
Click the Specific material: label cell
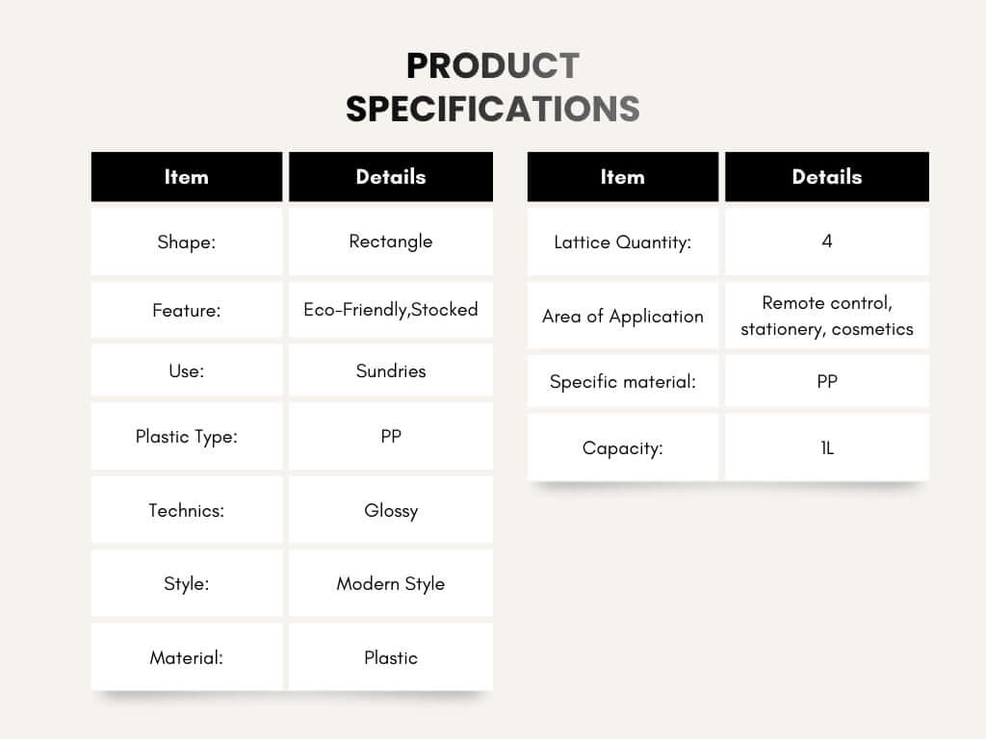(622, 382)
